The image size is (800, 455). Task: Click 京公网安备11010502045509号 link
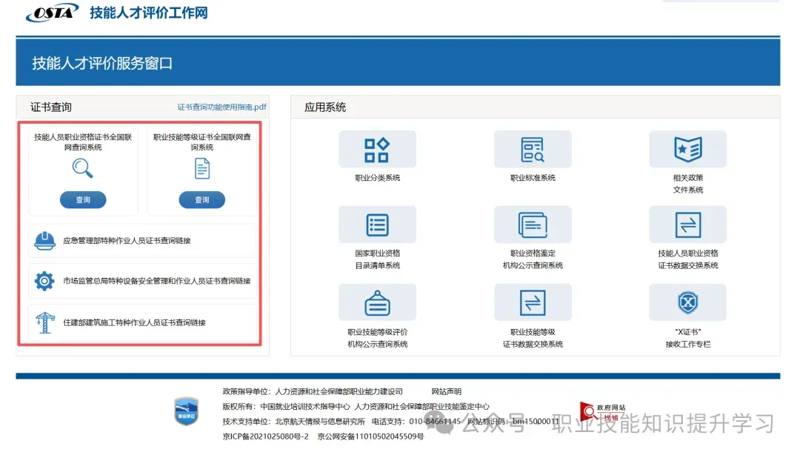click(x=370, y=436)
